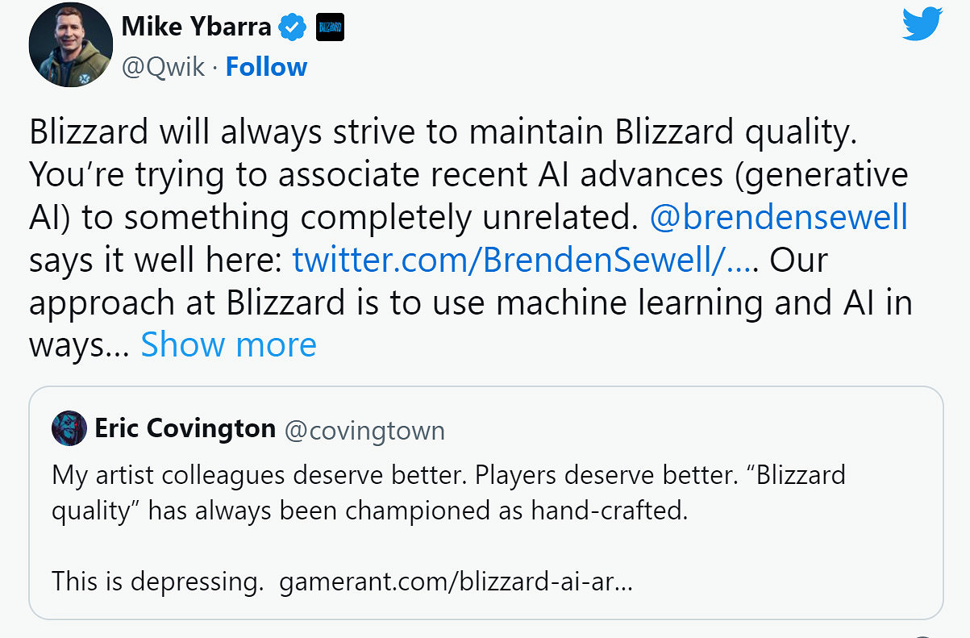Follow the @Qwik account
The image size is (970, 638).
(266, 67)
